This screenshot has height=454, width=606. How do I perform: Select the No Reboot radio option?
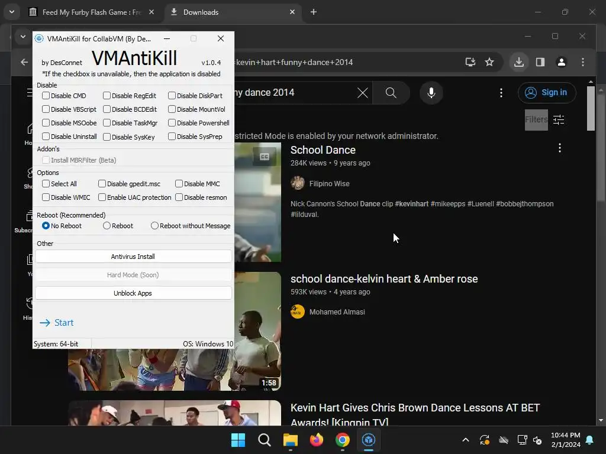[46, 225]
